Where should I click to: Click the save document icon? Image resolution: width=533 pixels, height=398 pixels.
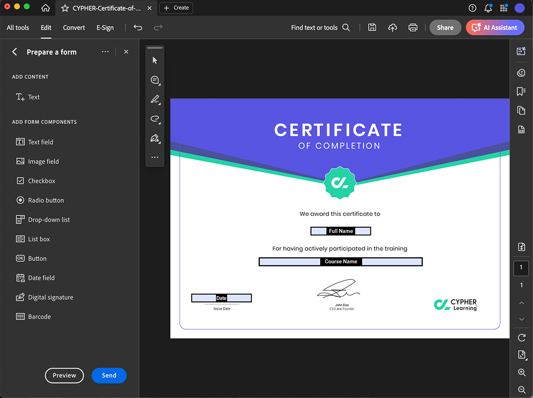(x=372, y=28)
